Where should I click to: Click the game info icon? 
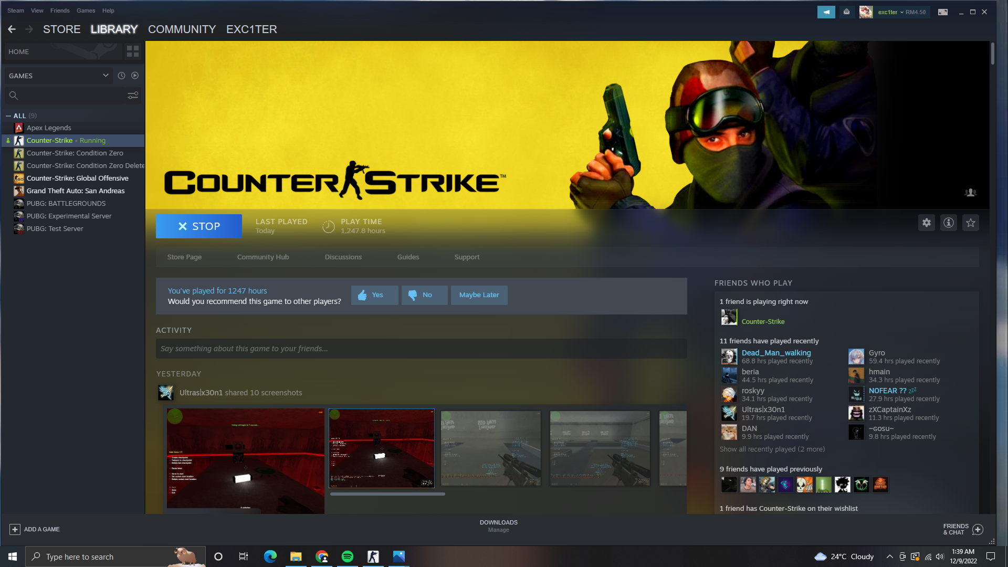(x=949, y=223)
